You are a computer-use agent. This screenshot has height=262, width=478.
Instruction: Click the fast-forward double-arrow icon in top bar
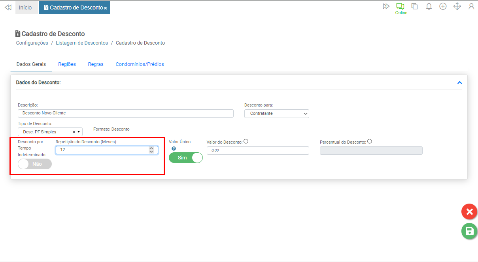click(x=386, y=6)
